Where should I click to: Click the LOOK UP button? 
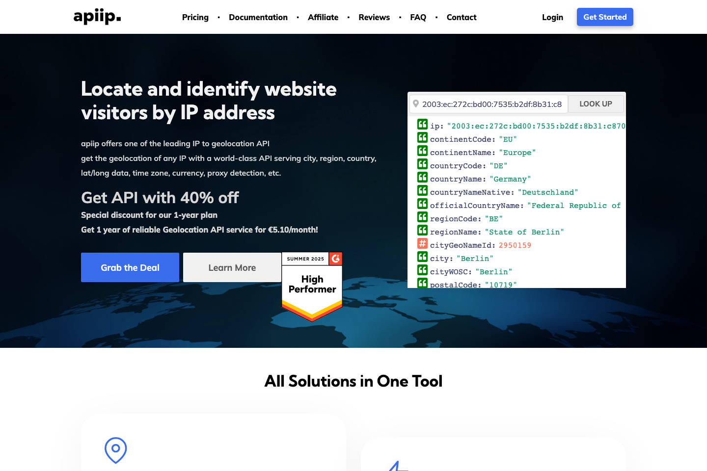click(x=596, y=104)
